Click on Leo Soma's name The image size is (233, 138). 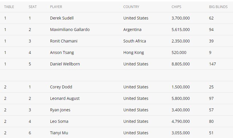pos(59,121)
